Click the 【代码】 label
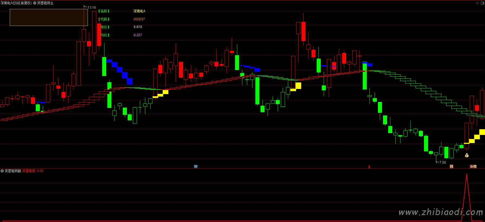This screenshot has height=222, width=485. (104, 19)
